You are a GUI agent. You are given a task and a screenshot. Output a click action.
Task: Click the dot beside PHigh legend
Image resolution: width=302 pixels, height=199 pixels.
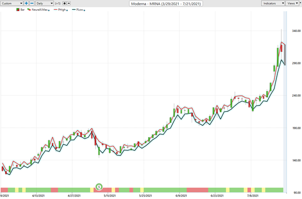(x=67, y=10)
